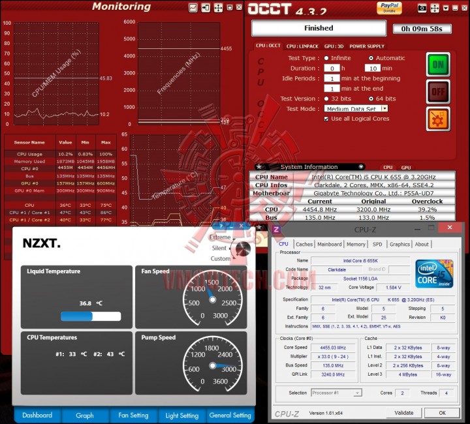Switch to CPU-Z CPU tab
Image resolution: width=470 pixels, height=424 pixels.
[283, 244]
